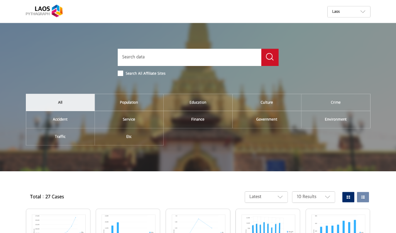Switch to list view layout

(363, 197)
